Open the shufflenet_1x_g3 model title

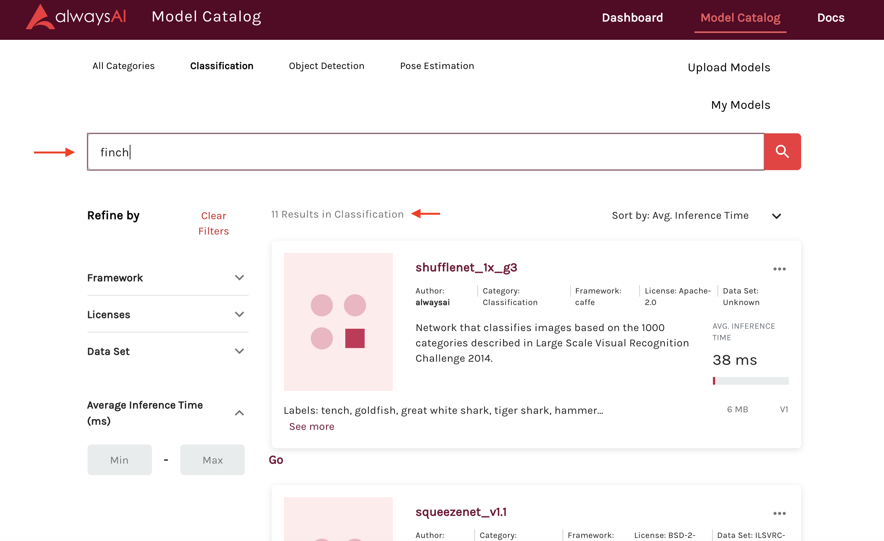point(466,267)
